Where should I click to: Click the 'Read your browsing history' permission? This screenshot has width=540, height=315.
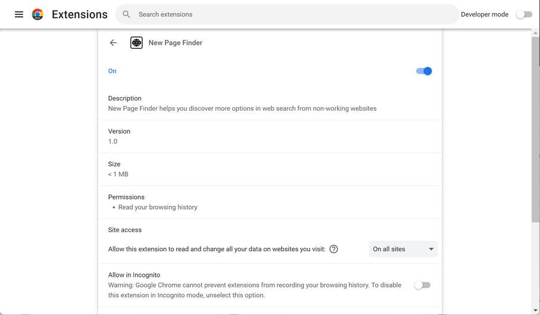pos(158,207)
